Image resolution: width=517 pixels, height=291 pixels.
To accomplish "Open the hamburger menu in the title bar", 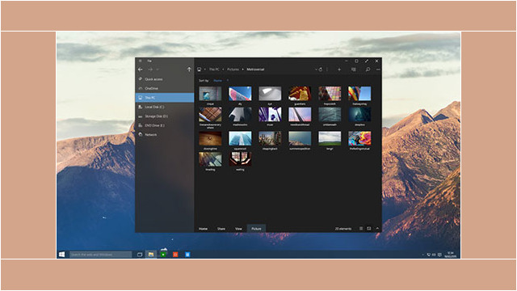I will [140, 61].
